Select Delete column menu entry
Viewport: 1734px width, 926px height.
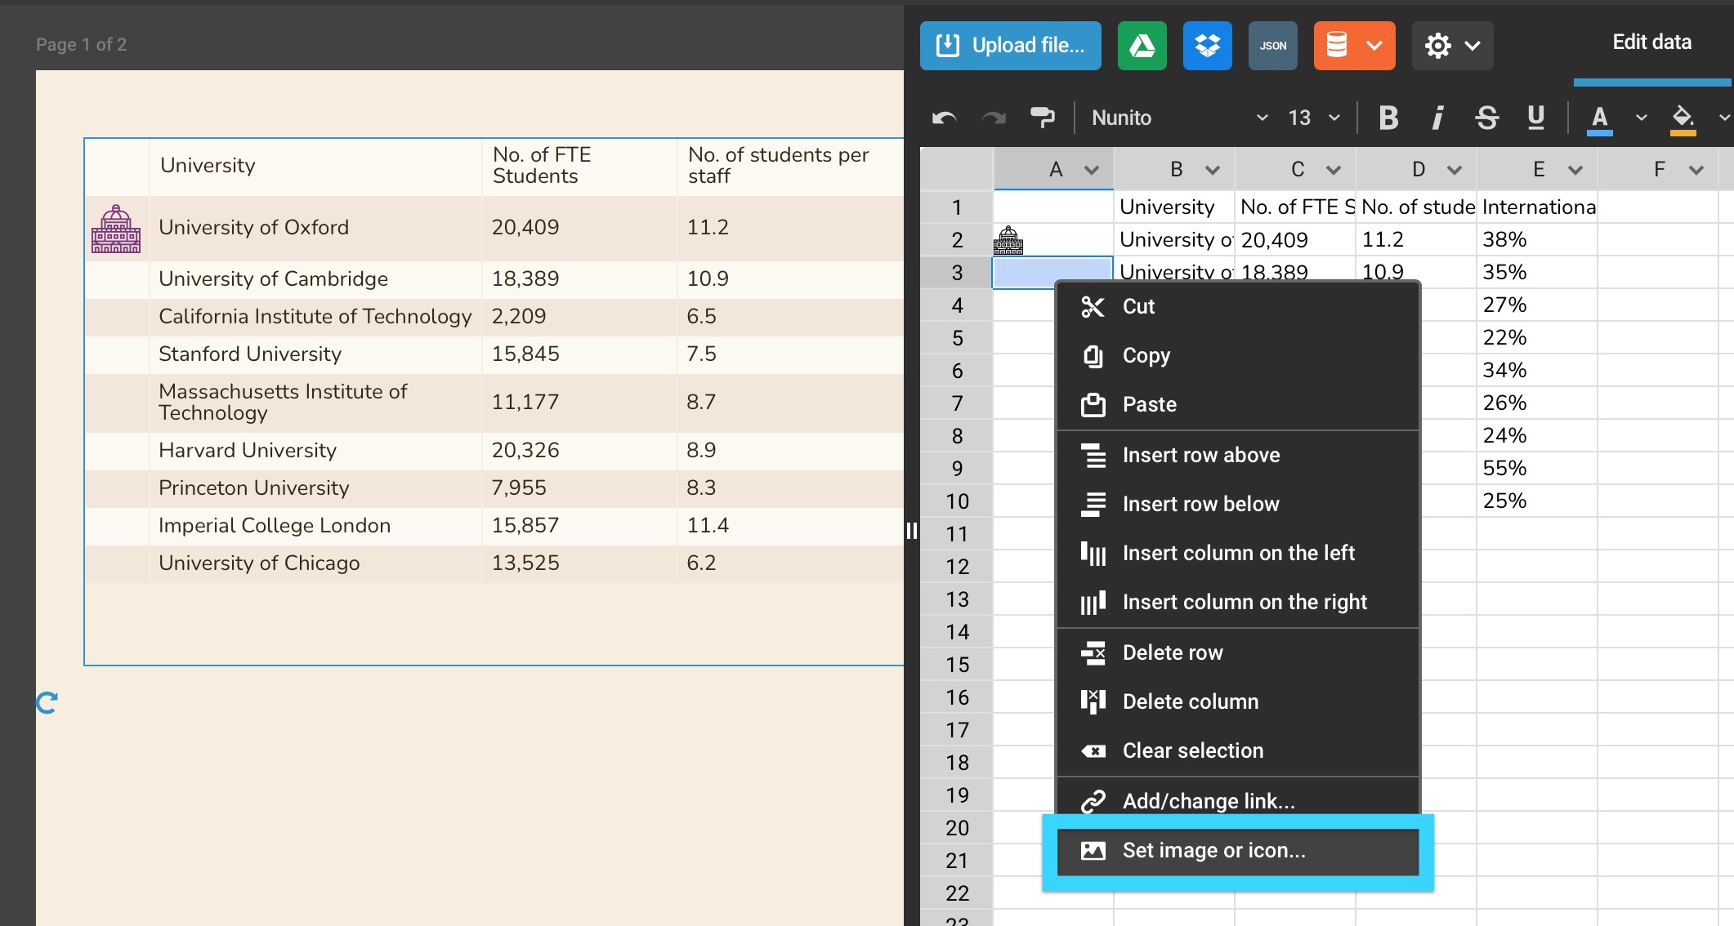[x=1238, y=701]
